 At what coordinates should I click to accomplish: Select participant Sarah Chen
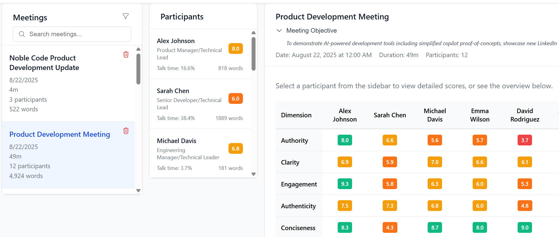pyautogui.click(x=173, y=91)
